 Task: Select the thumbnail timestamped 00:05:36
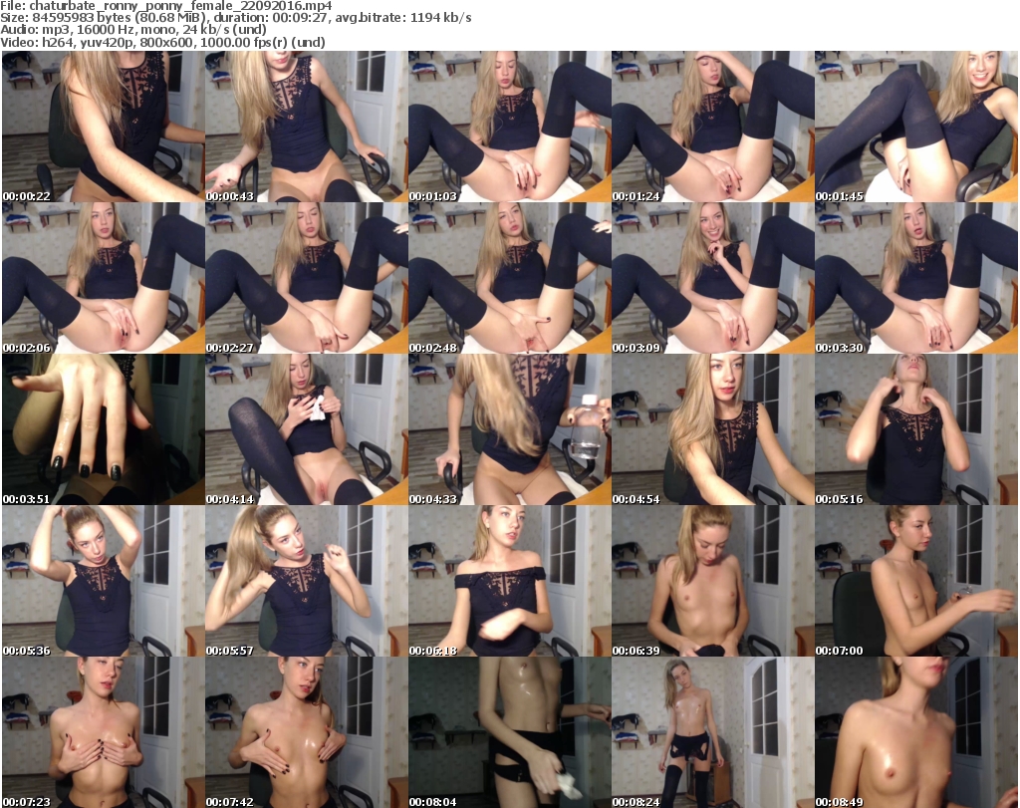click(102, 581)
